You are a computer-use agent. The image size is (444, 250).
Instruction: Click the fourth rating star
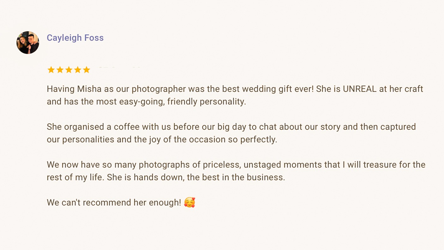click(x=77, y=70)
